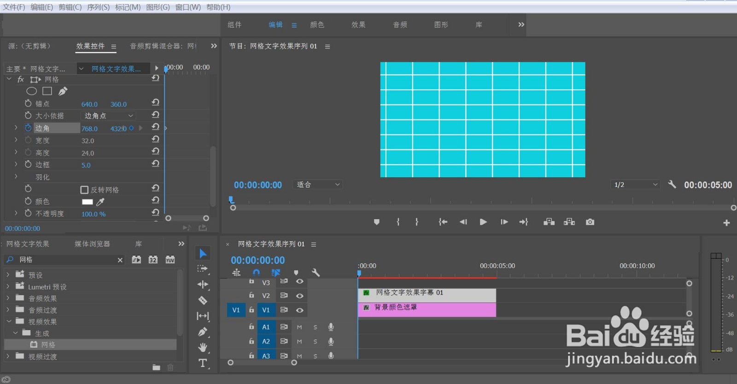
Task: Toggle animation stopwatch for 边角
Action: tap(28, 128)
